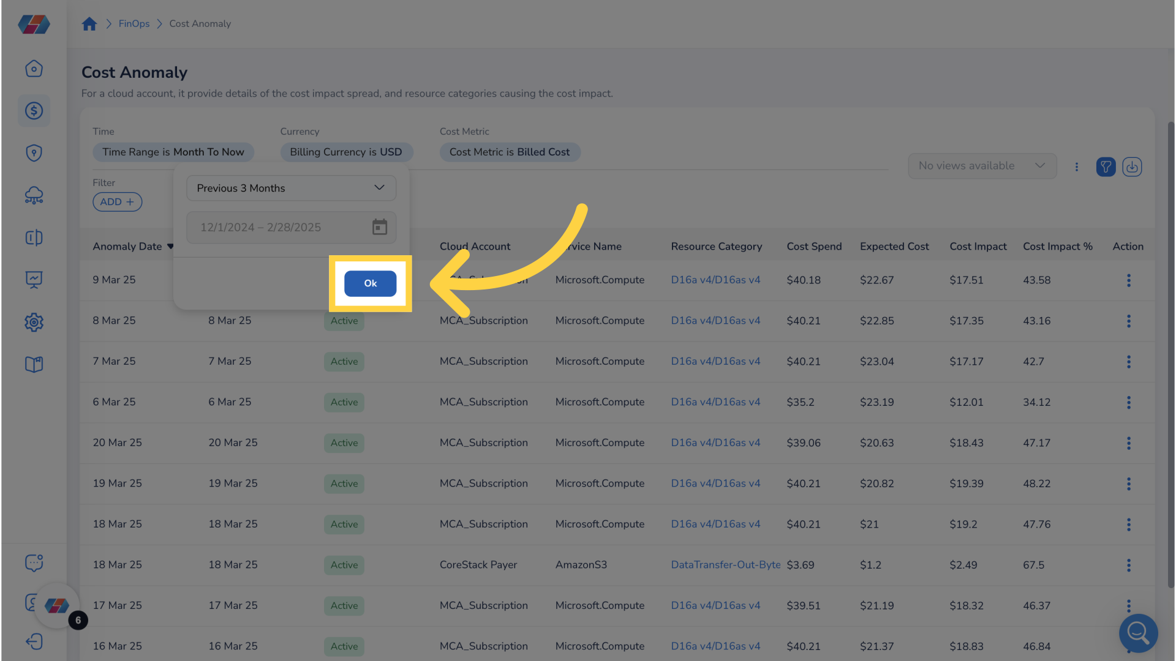
Task: Open D16a v4/D16as v4 link in 9 Mar row
Action: [x=715, y=280]
